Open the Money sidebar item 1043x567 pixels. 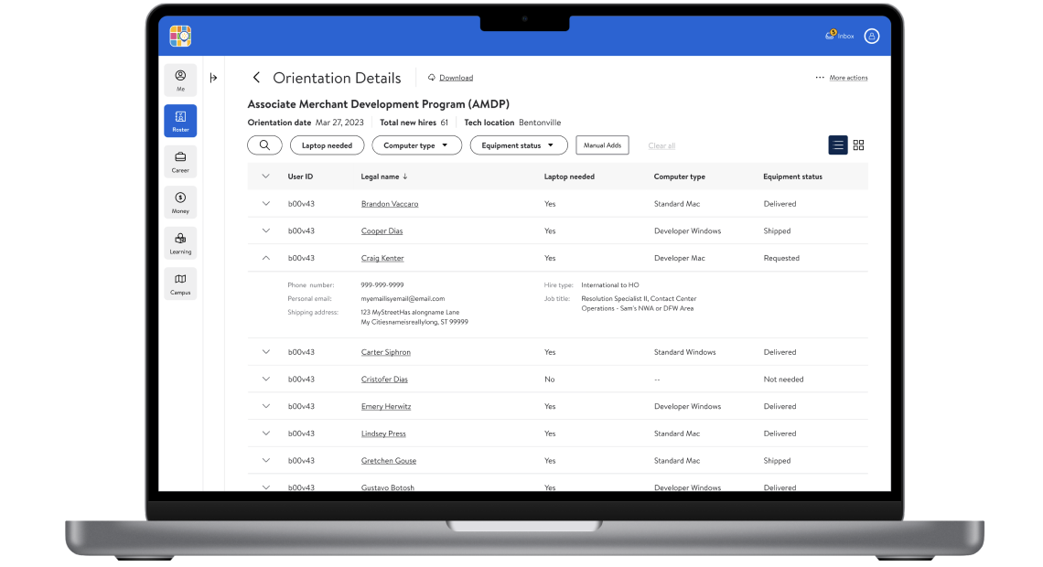click(180, 202)
